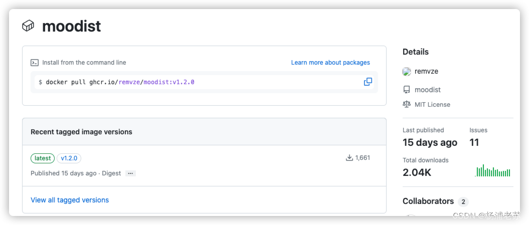The width and height of the screenshot is (529, 225).
Task: Open the remvze owner profile link
Action: (x=426, y=71)
